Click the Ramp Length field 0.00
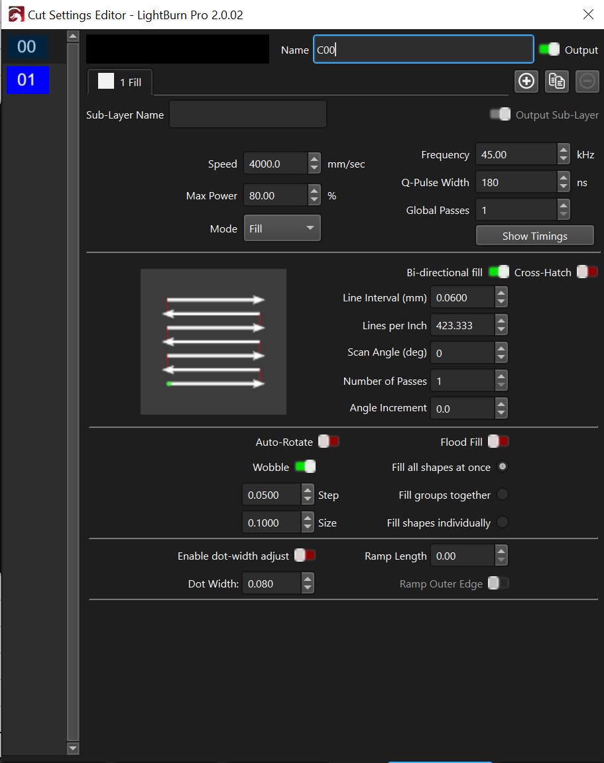The height and width of the screenshot is (763, 604). pos(463,555)
